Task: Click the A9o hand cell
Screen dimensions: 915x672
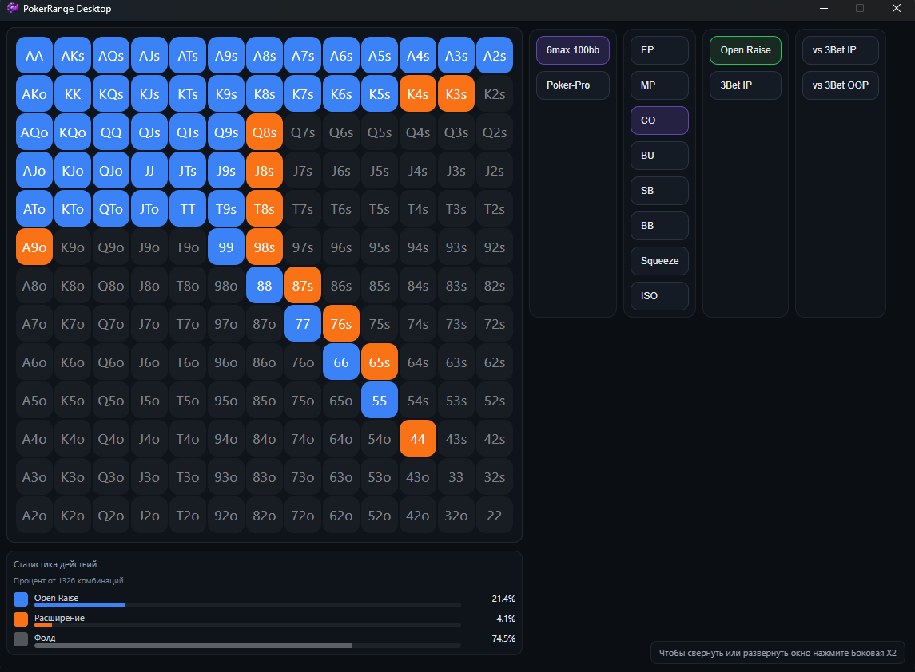Action: coord(34,247)
